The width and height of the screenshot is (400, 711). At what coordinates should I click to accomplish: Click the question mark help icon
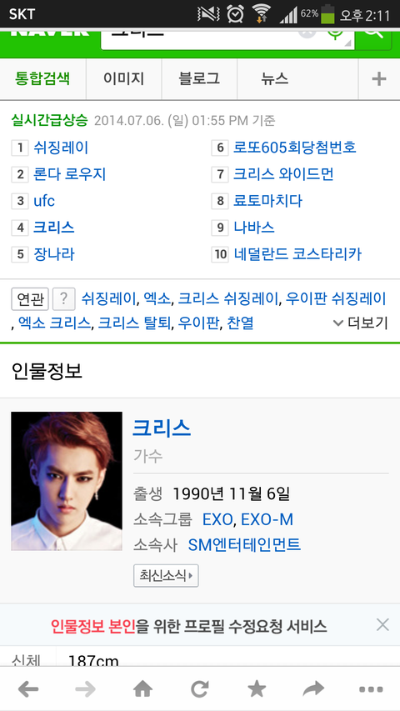click(64, 298)
